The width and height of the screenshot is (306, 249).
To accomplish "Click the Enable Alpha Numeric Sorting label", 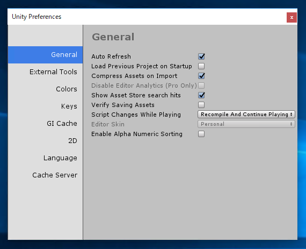I will point(137,134).
